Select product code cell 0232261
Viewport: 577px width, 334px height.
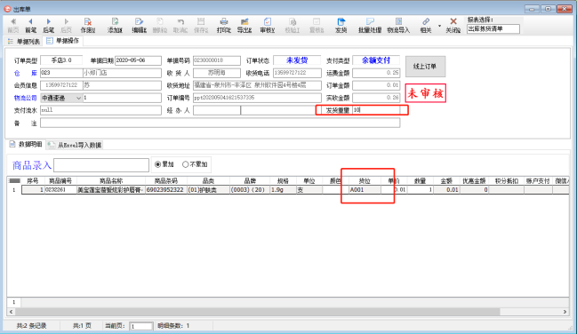[x=60, y=190]
